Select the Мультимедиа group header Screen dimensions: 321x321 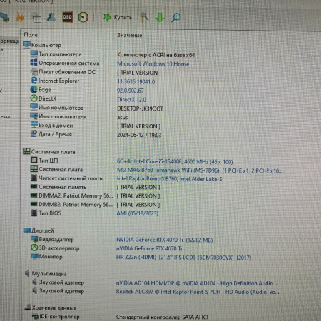(46, 273)
